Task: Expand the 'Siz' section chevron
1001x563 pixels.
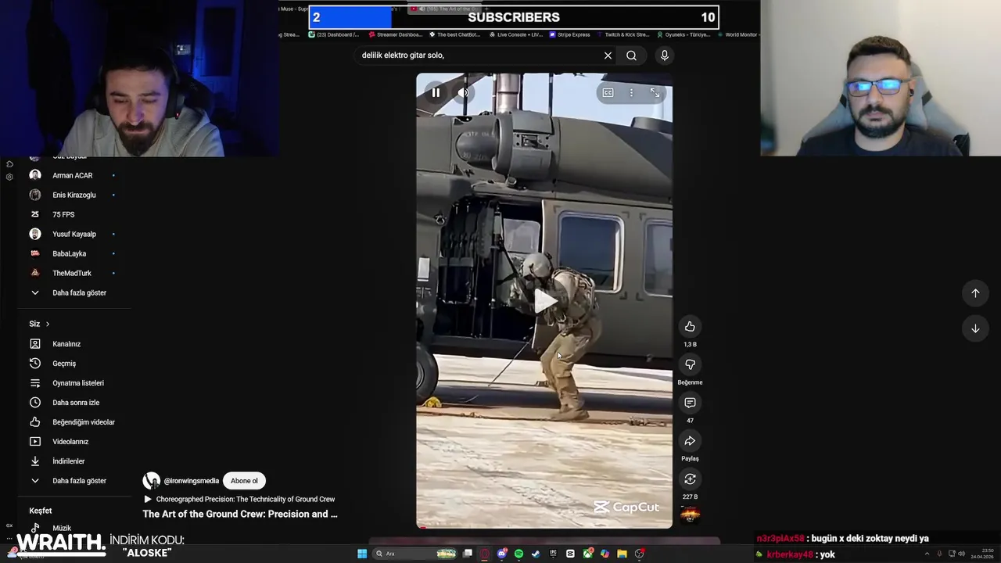Action: (48, 324)
